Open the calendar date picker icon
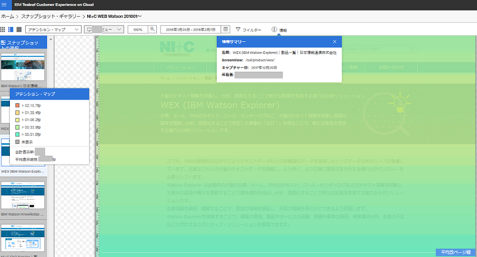 pos(226,29)
